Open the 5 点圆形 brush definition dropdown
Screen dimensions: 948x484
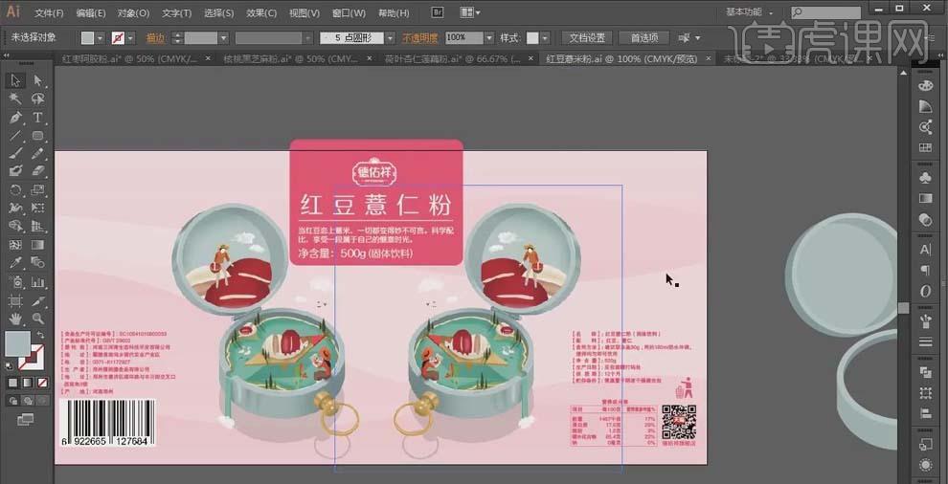point(391,37)
